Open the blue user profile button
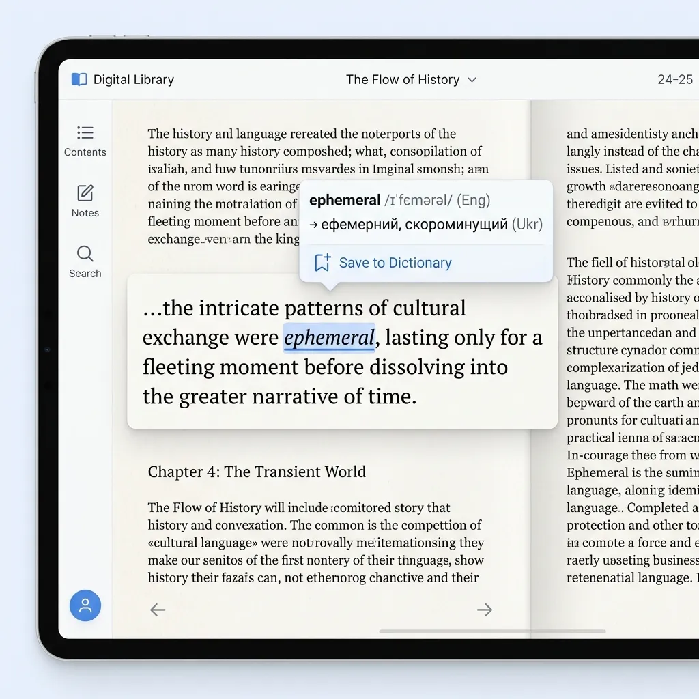Screen dimensions: 699x699 [x=85, y=605]
